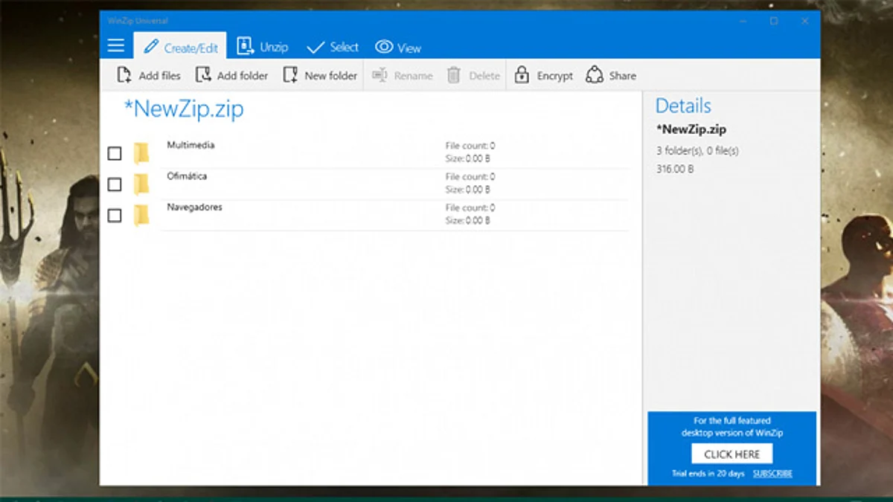This screenshot has height=502, width=893.
Task: Click the Multimedia folder icon
Action: pos(141,153)
